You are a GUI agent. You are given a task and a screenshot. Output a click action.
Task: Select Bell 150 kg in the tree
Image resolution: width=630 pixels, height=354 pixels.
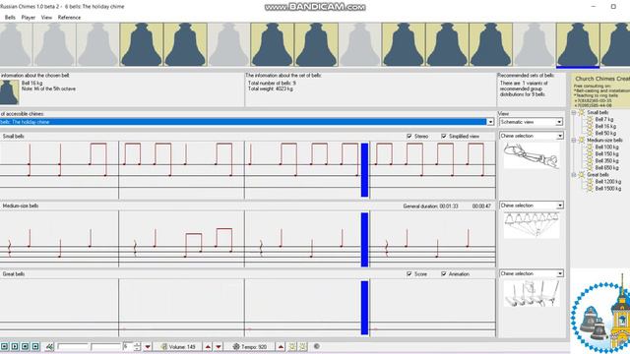tap(606, 153)
